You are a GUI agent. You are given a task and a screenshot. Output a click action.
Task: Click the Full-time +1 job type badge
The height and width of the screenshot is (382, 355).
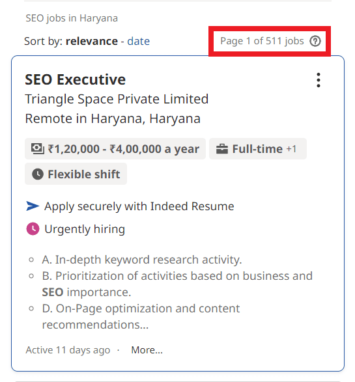[x=258, y=149]
